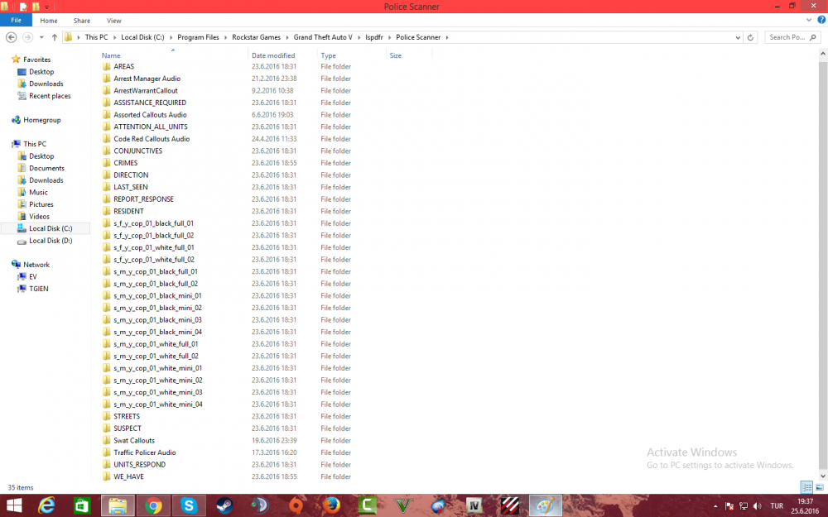Open the GTA V taskbar icon
Image resolution: width=828 pixels, height=517 pixels.
(x=403, y=506)
